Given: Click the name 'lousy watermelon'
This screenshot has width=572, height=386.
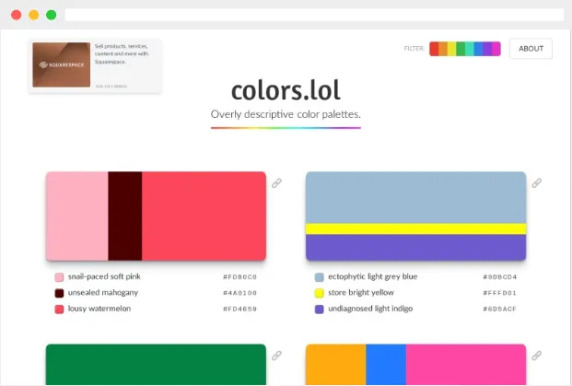Looking at the screenshot, I should click(x=99, y=309).
